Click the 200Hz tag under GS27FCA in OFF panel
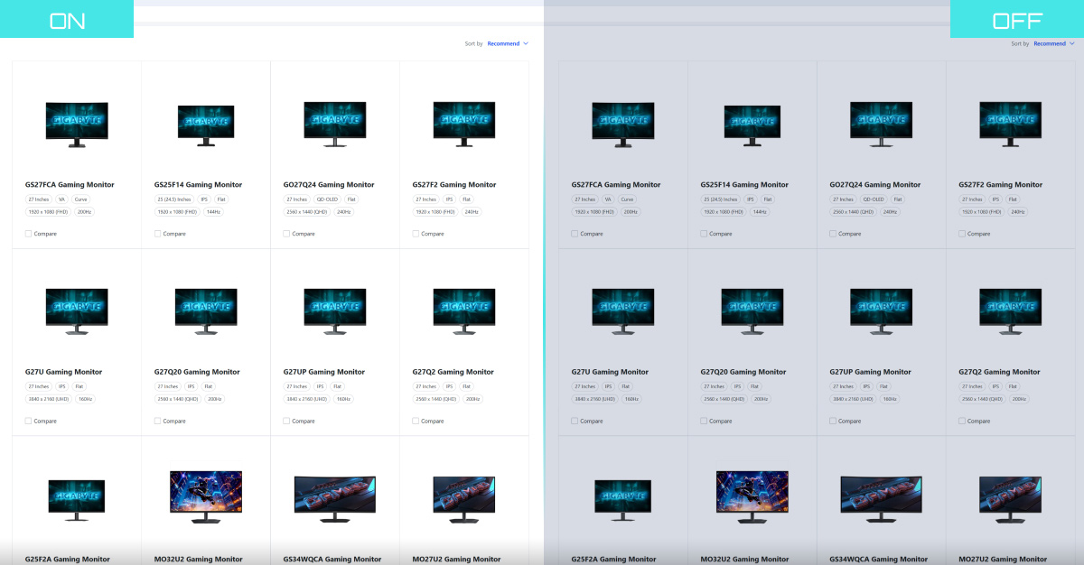This screenshot has height=565, width=1084. [631, 212]
